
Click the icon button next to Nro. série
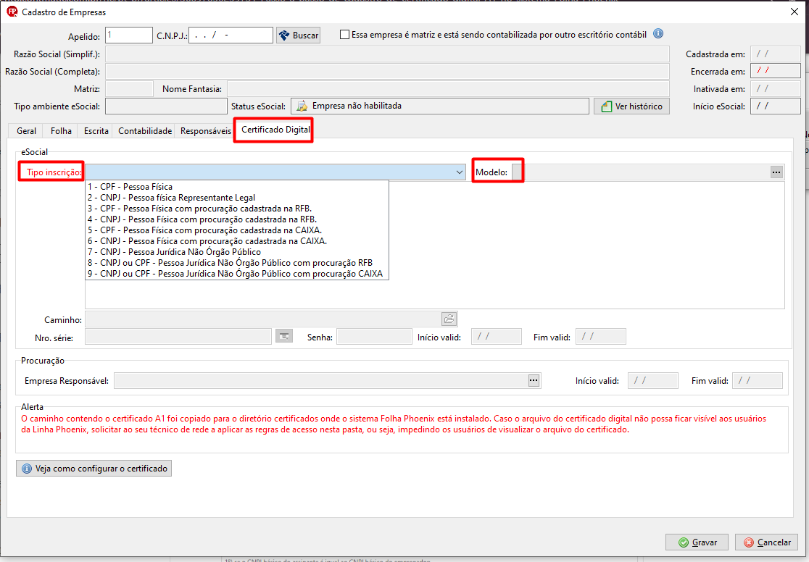pyautogui.click(x=283, y=337)
